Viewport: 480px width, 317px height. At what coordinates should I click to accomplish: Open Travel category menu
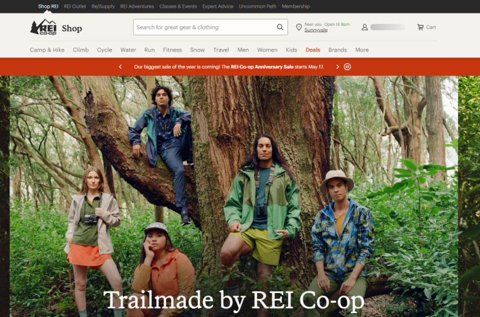[x=221, y=50]
